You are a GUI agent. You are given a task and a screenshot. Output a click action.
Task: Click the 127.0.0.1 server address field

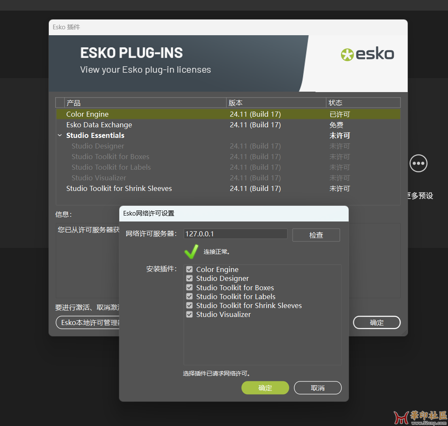(235, 234)
